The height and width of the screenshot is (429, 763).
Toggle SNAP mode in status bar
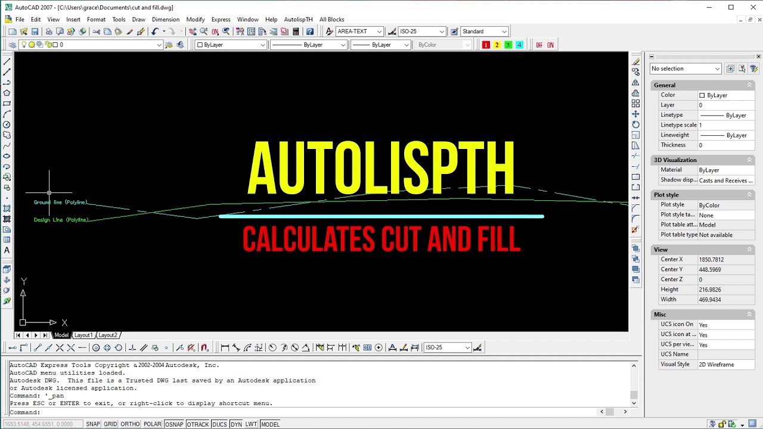(x=93, y=424)
